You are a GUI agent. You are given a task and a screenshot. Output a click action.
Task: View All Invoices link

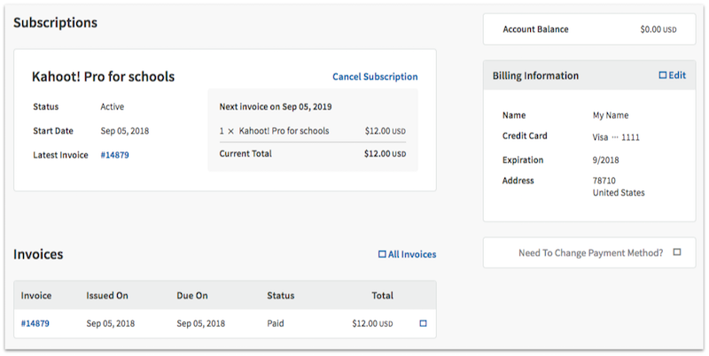click(x=412, y=254)
